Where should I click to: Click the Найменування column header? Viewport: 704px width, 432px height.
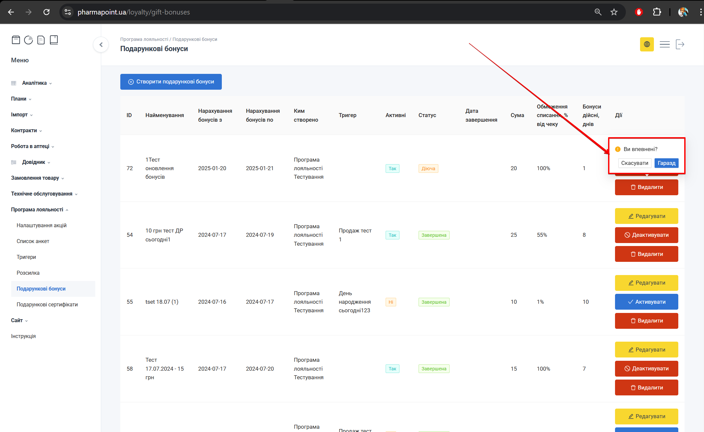point(164,115)
